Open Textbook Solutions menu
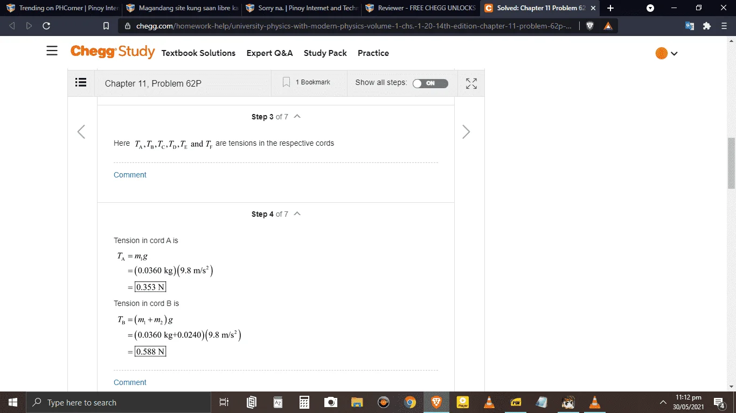This screenshot has width=736, height=413. tap(198, 53)
